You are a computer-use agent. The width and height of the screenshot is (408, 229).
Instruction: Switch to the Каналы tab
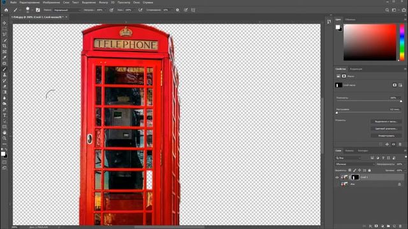(x=349, y=151)
